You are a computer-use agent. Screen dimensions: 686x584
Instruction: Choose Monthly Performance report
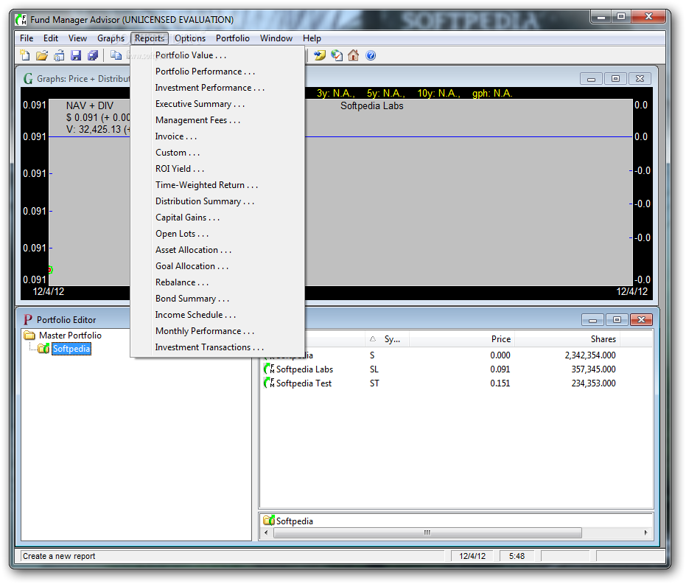pyautogui.click(x=217, y=330)
